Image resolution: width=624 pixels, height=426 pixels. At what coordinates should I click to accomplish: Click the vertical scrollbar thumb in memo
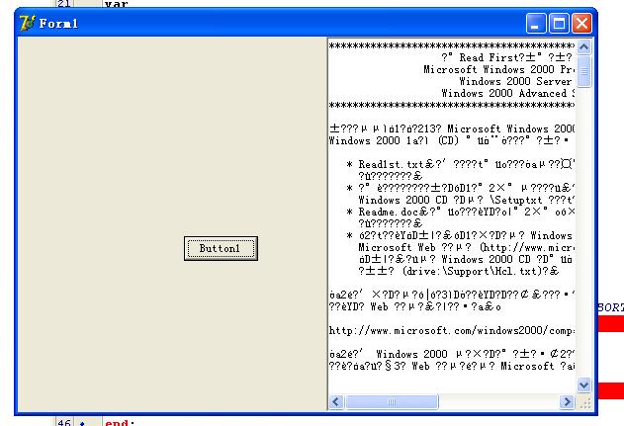(583, 69)
